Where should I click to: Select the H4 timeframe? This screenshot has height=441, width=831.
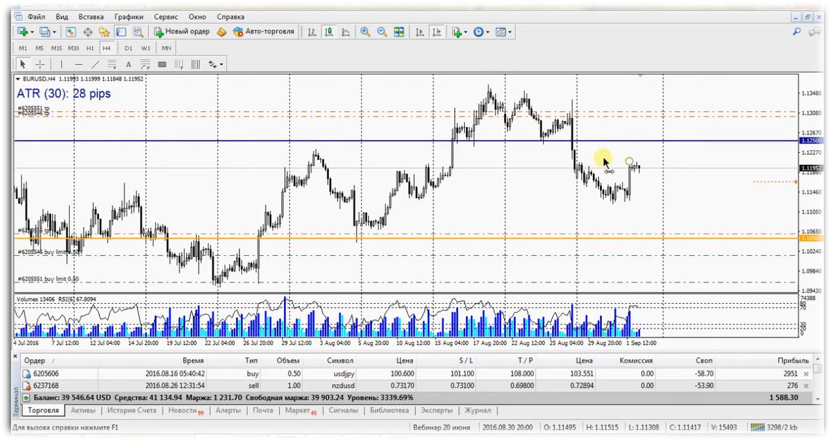point(106,48)
